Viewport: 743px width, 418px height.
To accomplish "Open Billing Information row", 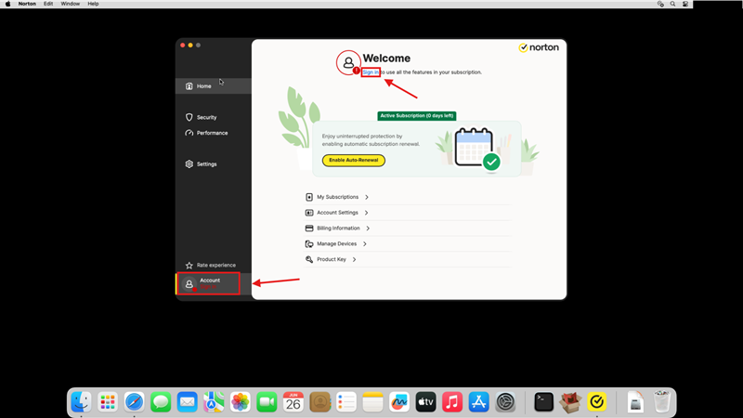I will 408,229.
